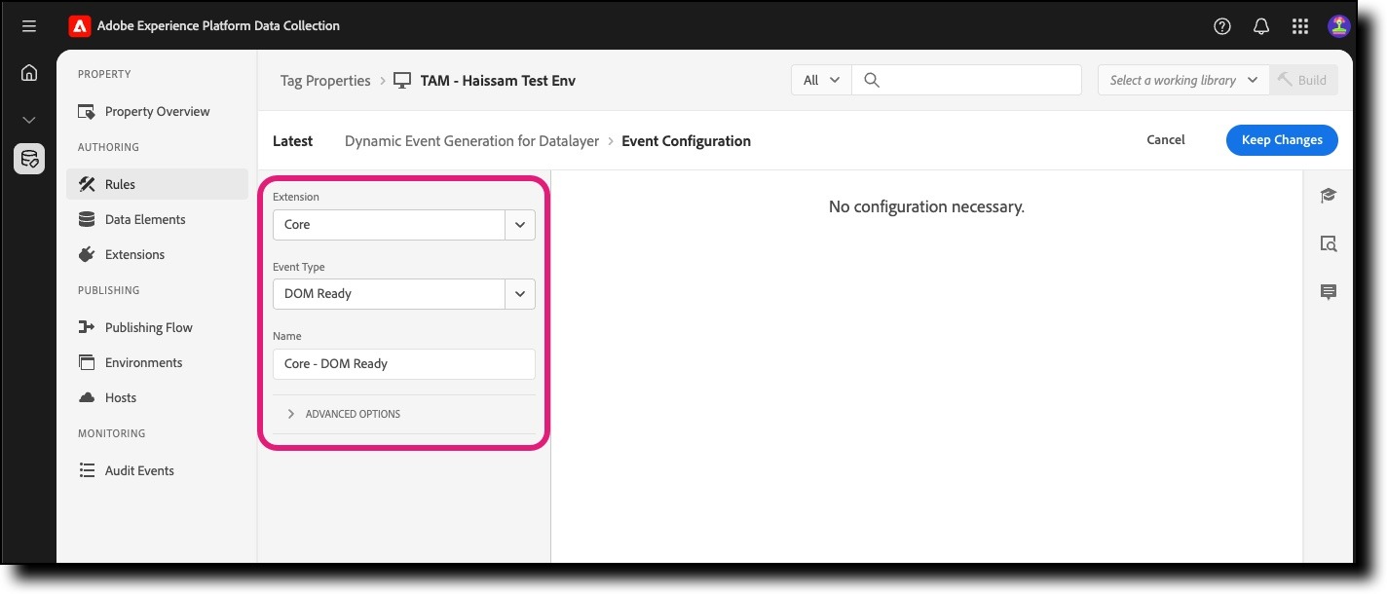Click the Environments window icon
This screenshot has width=1387, height=594.
[87, 362]
